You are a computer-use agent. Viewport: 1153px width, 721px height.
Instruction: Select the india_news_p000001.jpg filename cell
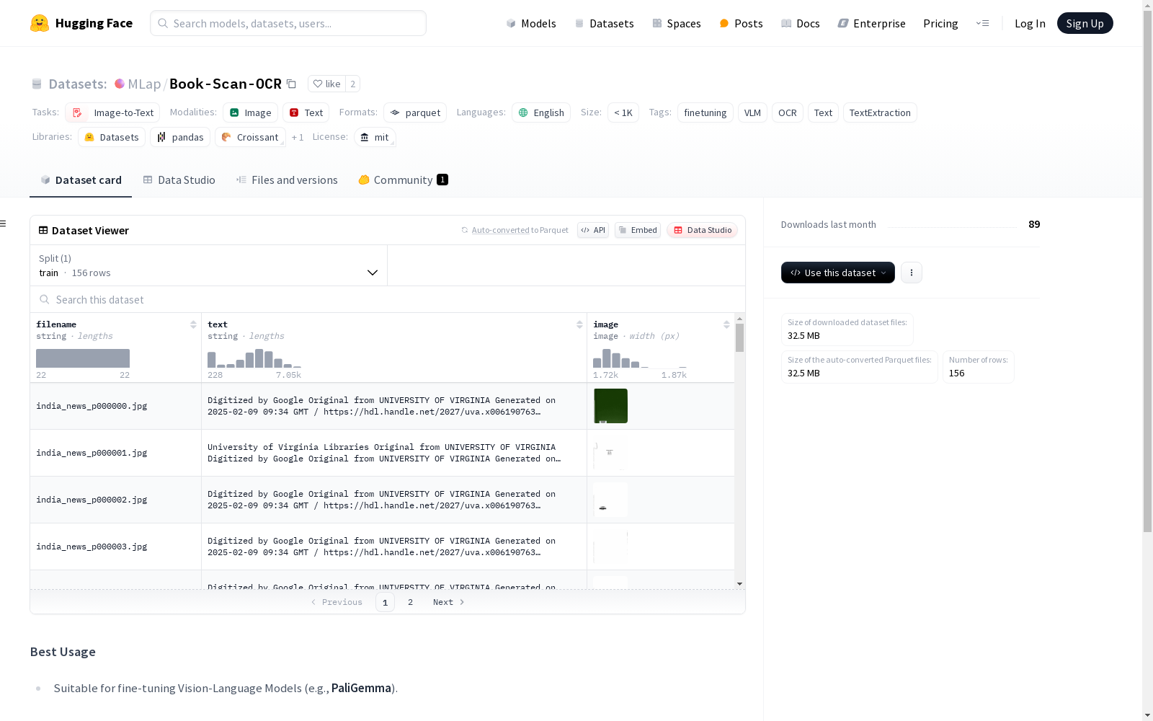(115, 453)
